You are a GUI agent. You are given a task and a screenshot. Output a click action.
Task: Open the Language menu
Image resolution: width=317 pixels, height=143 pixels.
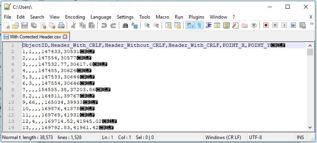pyautogui.click(x=101, y=17)
